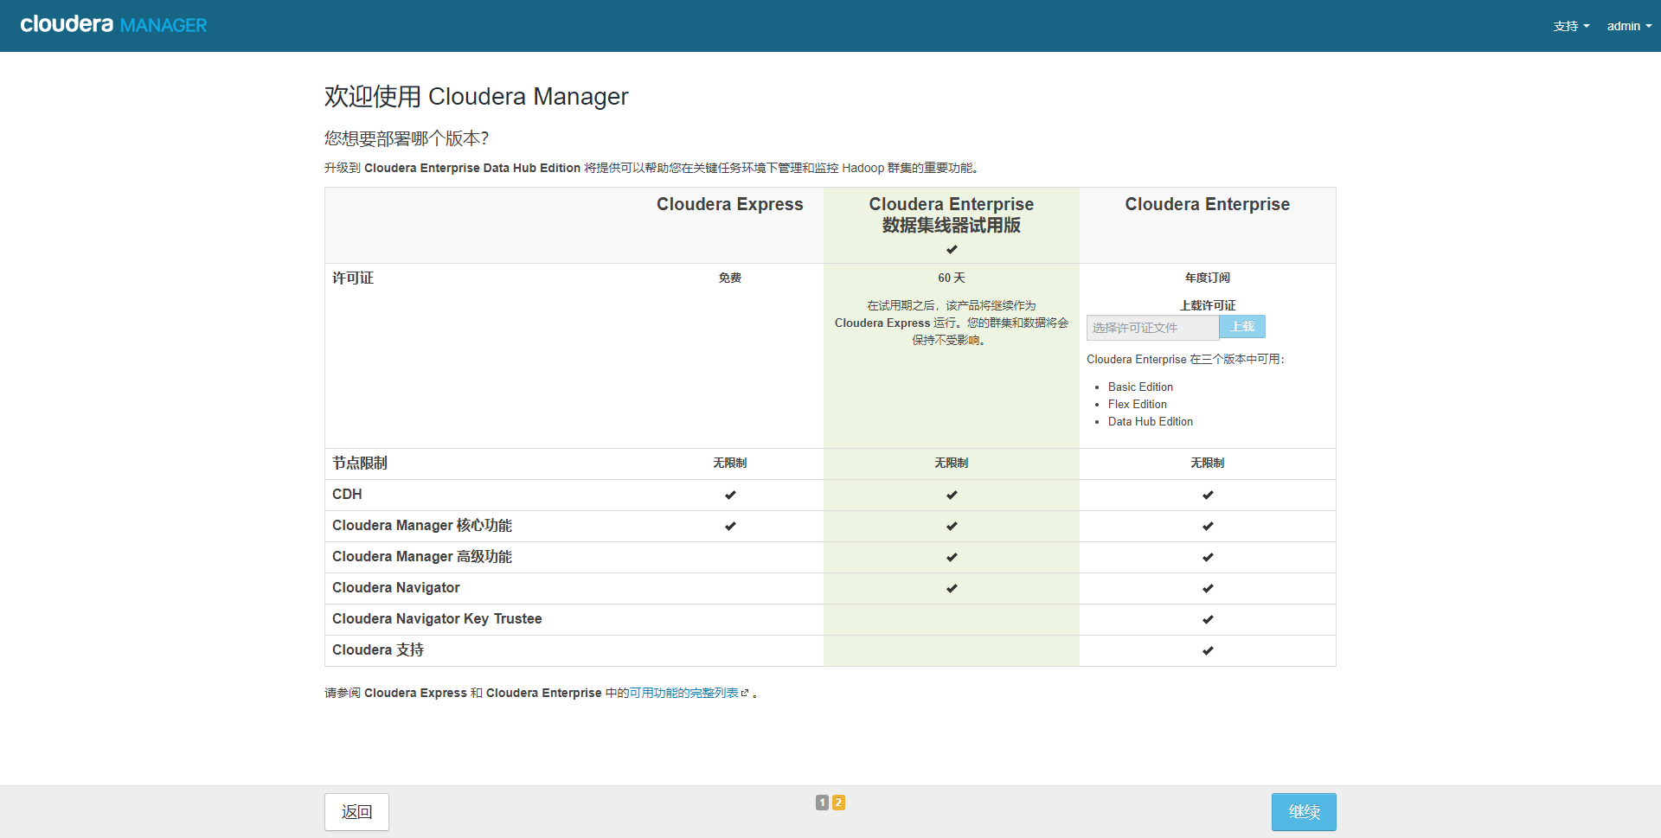Click checkmark under trial edition header
The image size is (1661, 838).
[952, 249]
